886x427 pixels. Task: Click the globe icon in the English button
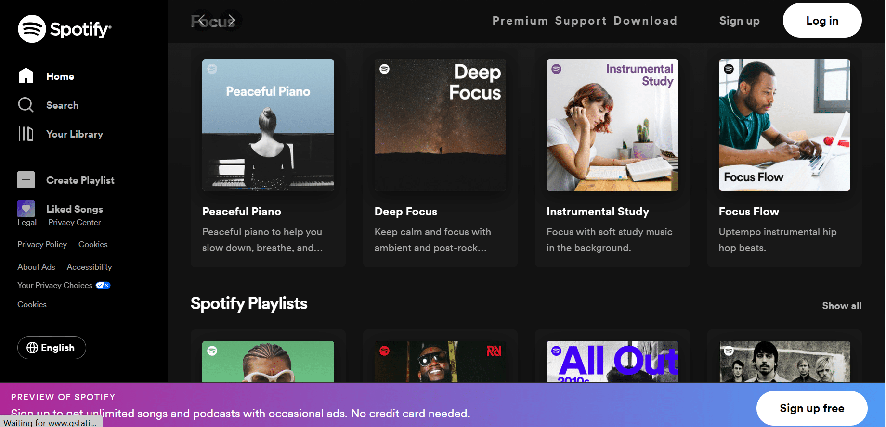point(32,348)
